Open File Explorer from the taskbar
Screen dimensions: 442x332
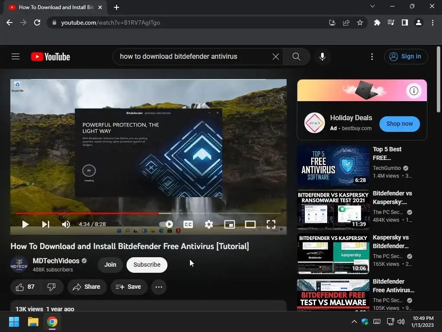point(33,322)
